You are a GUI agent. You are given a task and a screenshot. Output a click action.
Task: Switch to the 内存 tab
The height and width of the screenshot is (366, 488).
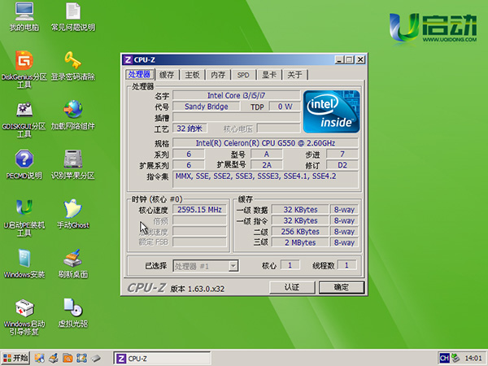(x=218, y=75)
